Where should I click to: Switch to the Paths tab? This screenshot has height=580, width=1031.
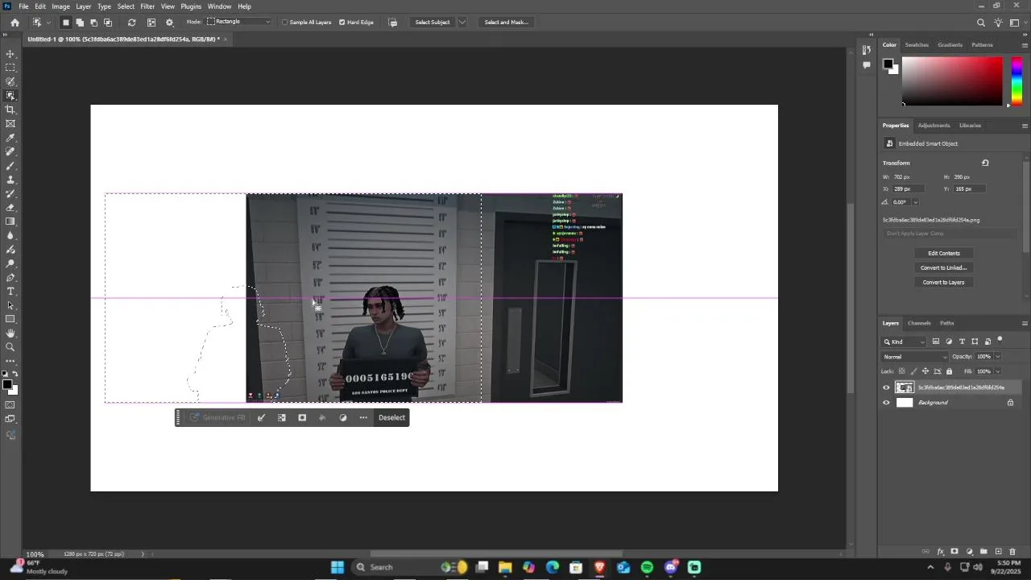[946, 323]
